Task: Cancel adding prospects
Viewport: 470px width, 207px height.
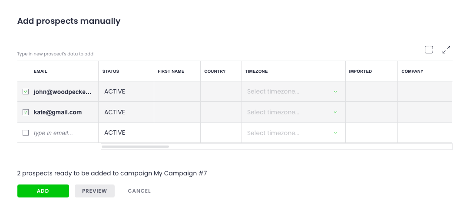Action: pyautogui.click(x=139, y=191)
